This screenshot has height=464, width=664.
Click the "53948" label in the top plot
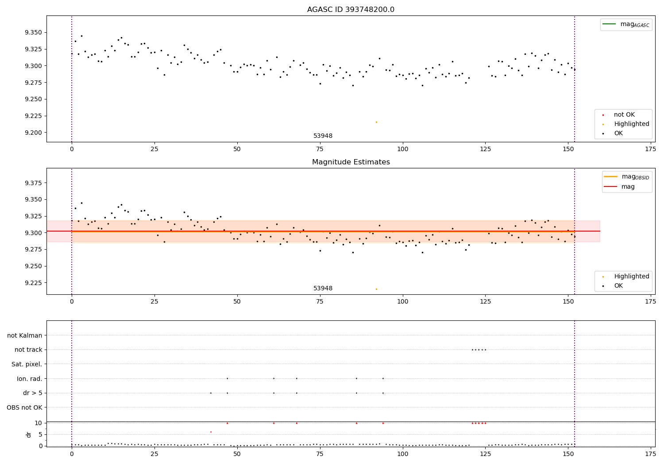point(323,136)
